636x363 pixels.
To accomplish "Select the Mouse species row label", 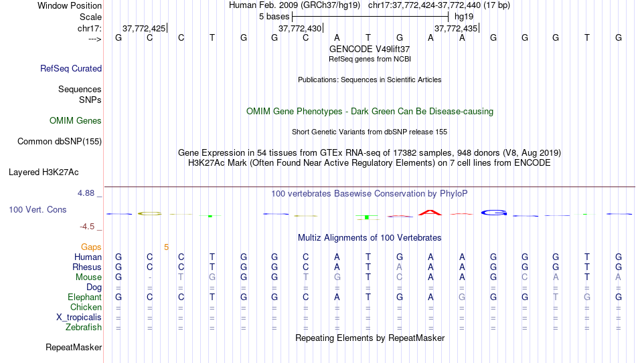I will 88,277.
